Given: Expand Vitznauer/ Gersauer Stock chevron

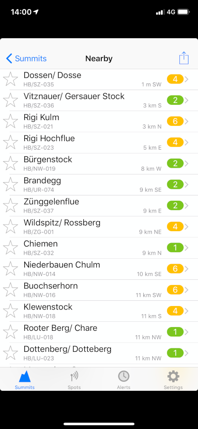Looking at the screenshot, I should pos(187,101).
